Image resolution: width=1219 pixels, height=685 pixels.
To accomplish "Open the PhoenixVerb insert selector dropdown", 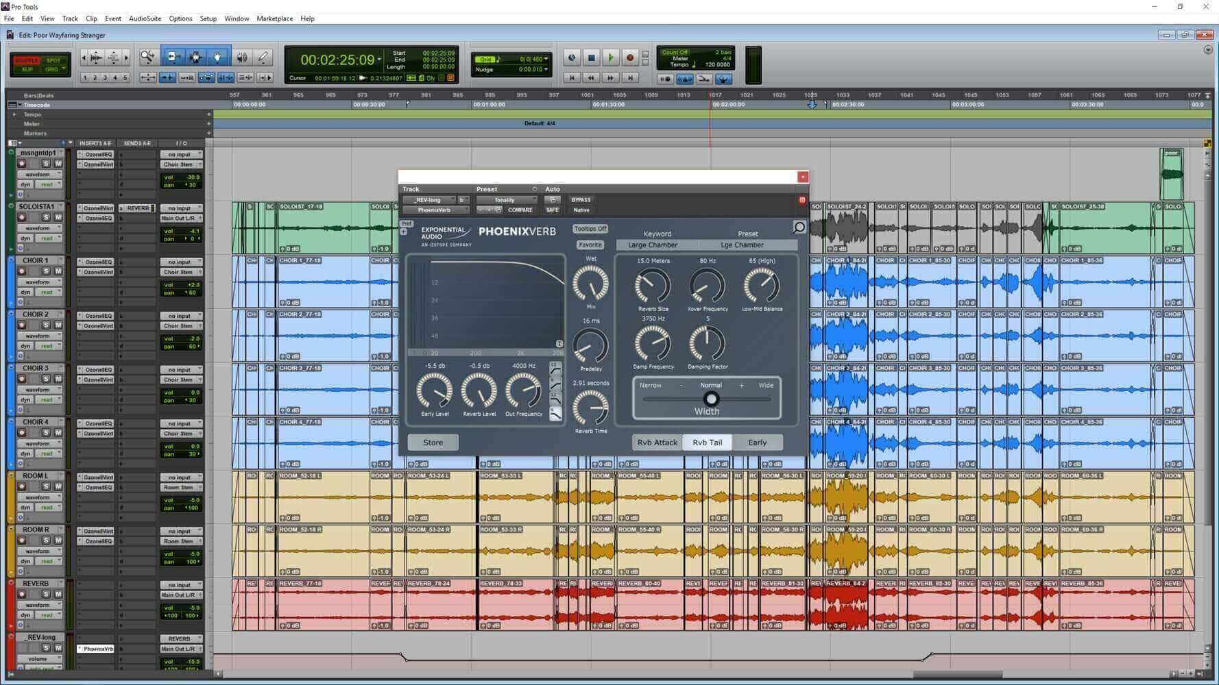I will 436,210.
